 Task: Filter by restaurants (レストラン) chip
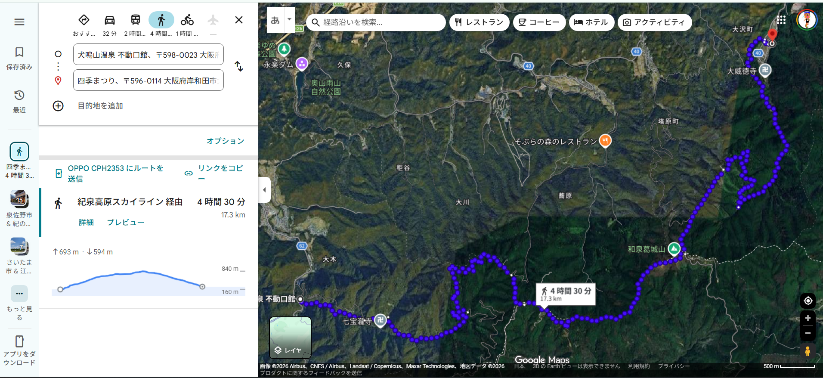point(479,22)
